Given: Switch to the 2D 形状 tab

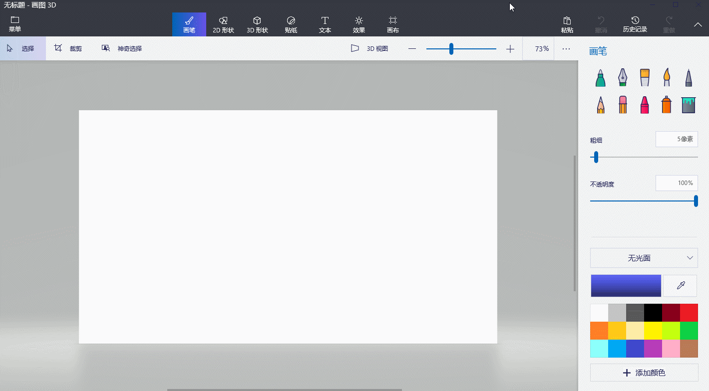Looking at the screenshot, I should click(223, 24).
